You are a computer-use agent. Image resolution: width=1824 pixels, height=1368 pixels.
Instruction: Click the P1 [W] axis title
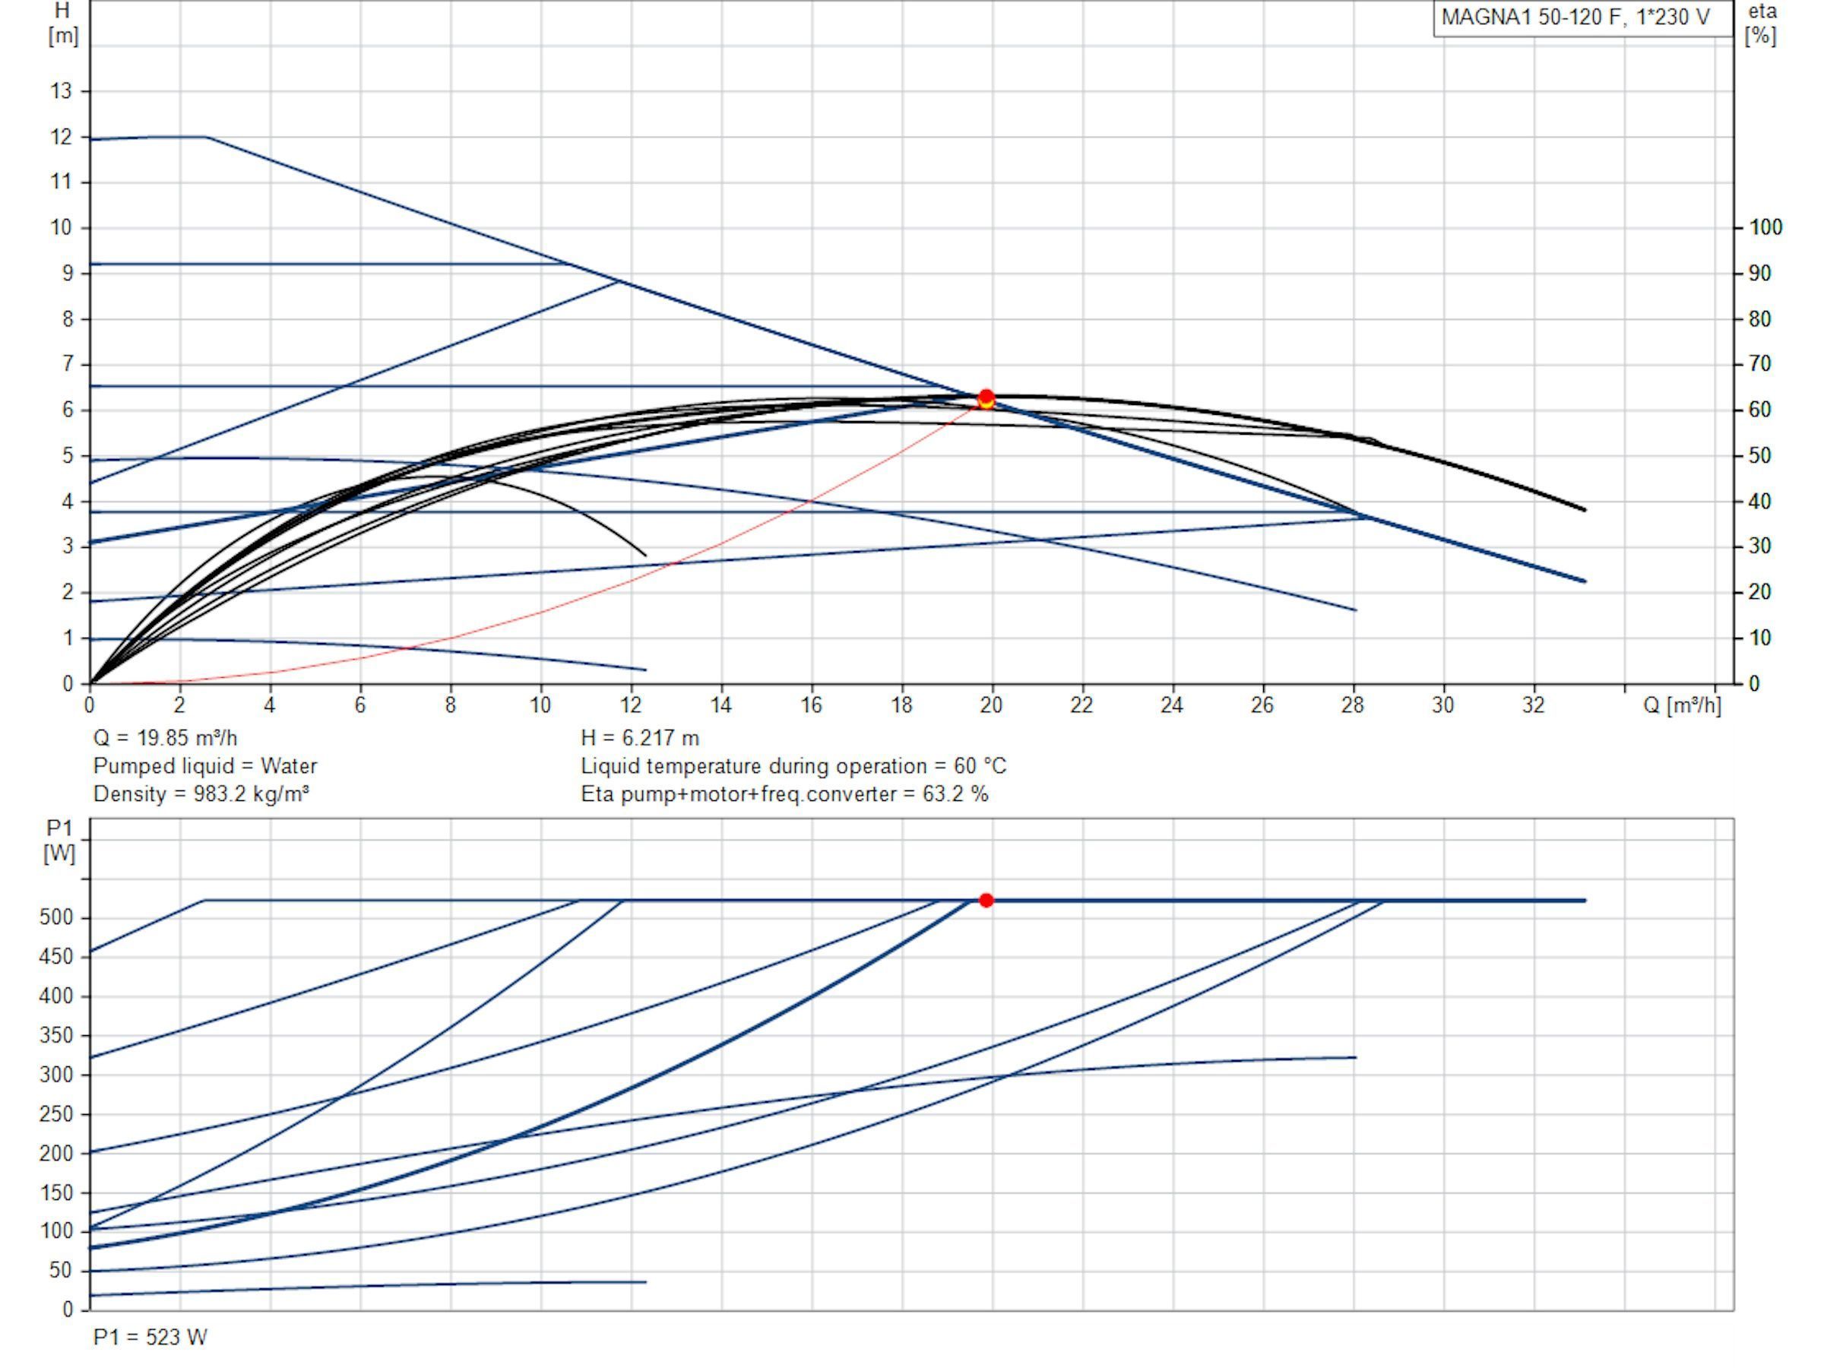[x=59, y=841]
